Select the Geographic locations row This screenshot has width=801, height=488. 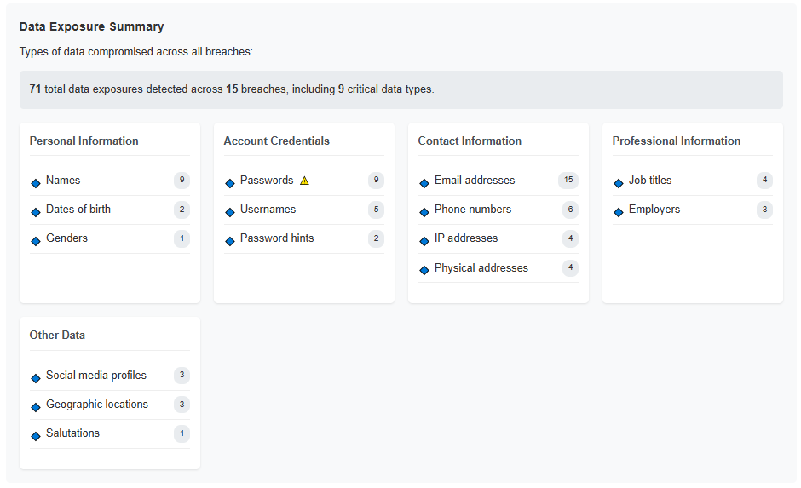pos(110,405)
